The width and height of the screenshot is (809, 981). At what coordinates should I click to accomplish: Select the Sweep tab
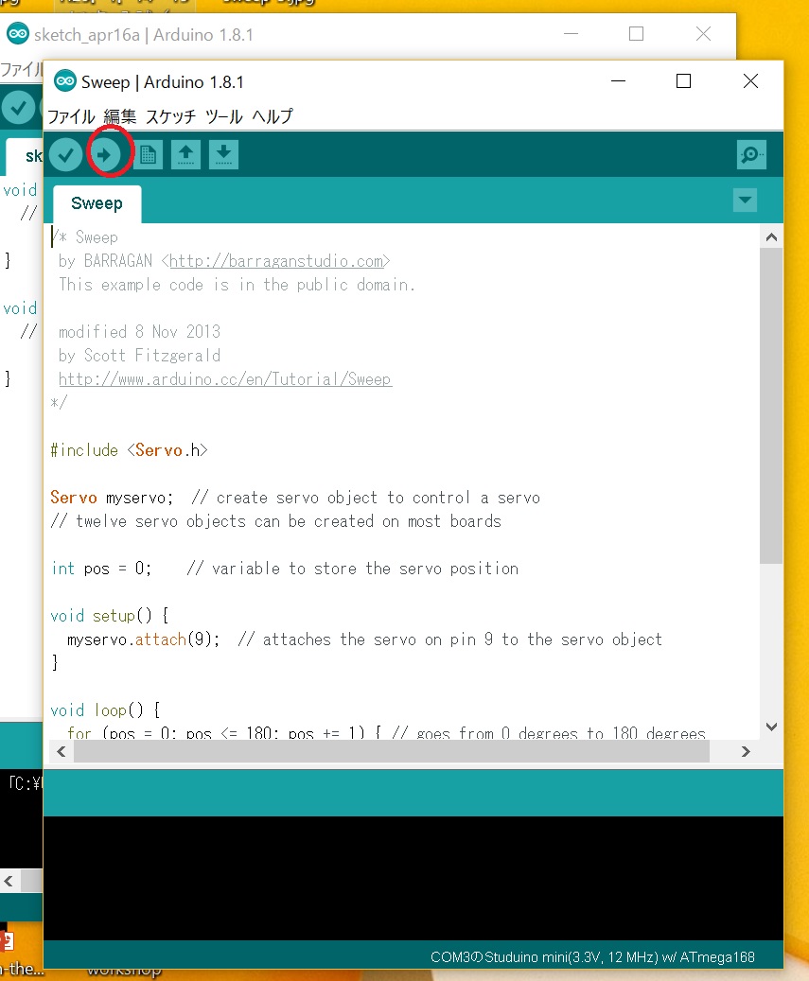click(97, 203)
